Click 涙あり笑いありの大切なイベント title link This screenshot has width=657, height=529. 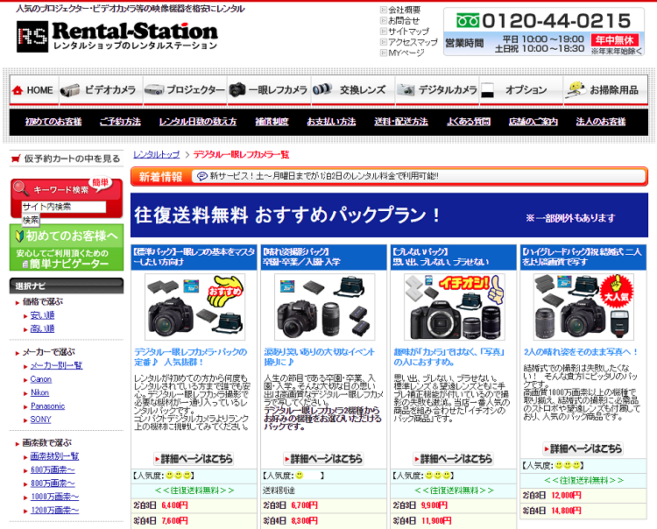click(x=319, y=356)
